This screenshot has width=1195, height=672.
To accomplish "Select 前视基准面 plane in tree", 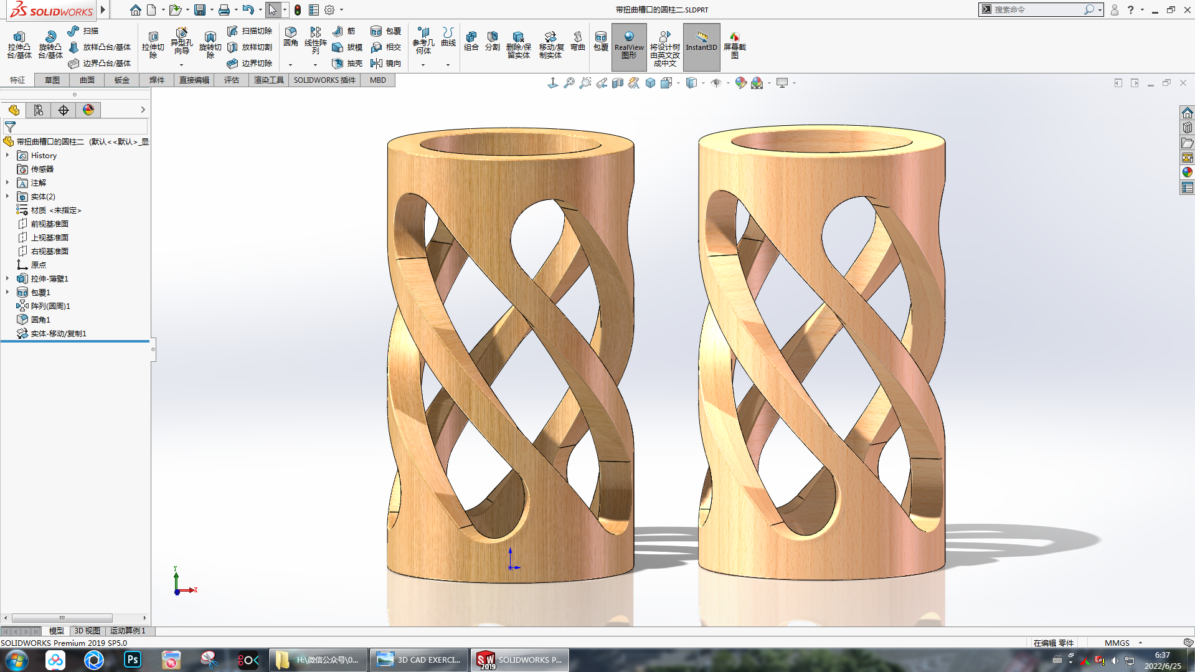I will point(43,224).
